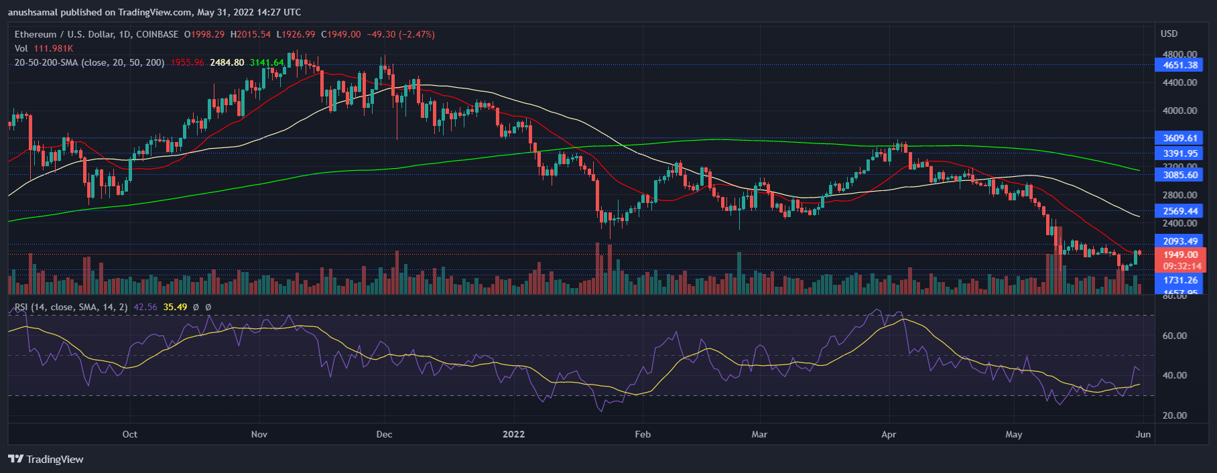Click the opening price O1998.29 value
This screenshot has height=473, width=1217.
tap(204, 34)
